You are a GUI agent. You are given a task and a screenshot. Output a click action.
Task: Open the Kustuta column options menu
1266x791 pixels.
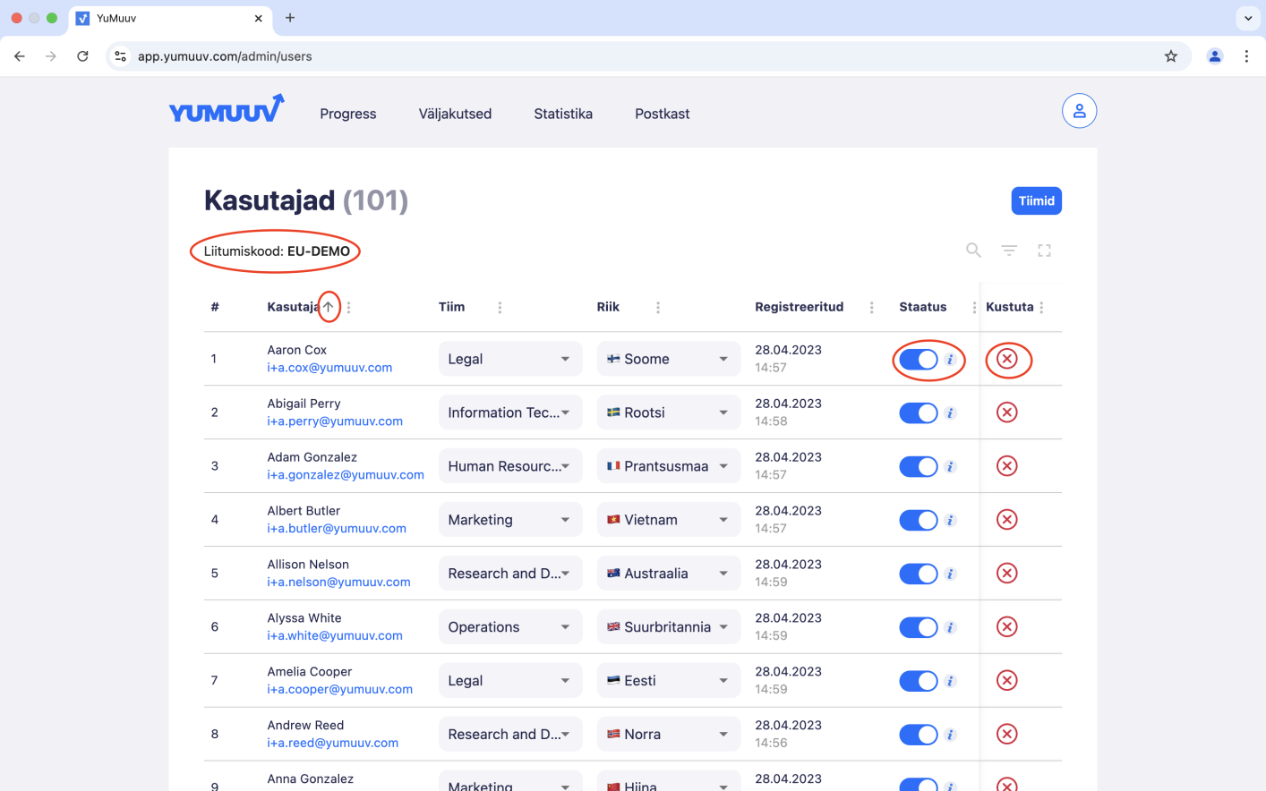[x=1041, y=307]
